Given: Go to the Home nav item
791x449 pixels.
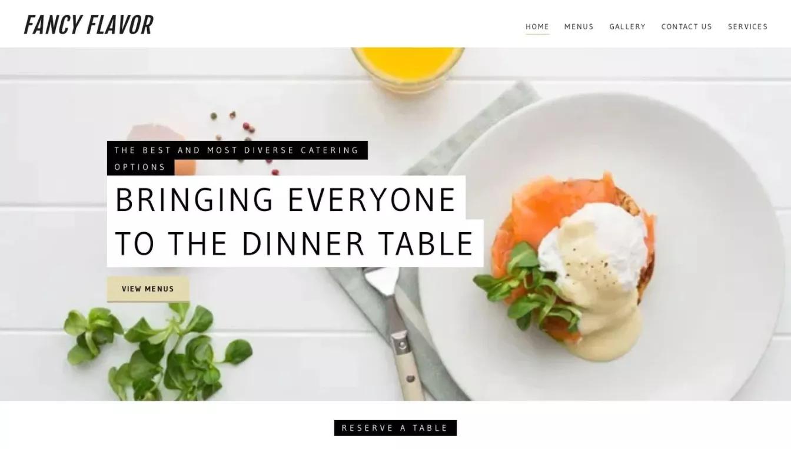Looking at the screenshot, I should pos(537,26).
